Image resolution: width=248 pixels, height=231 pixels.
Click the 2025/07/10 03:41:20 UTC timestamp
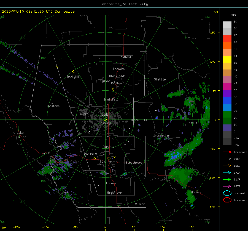point(38,12)
